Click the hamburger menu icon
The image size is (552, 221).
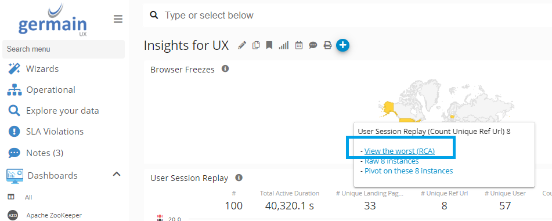118,19
